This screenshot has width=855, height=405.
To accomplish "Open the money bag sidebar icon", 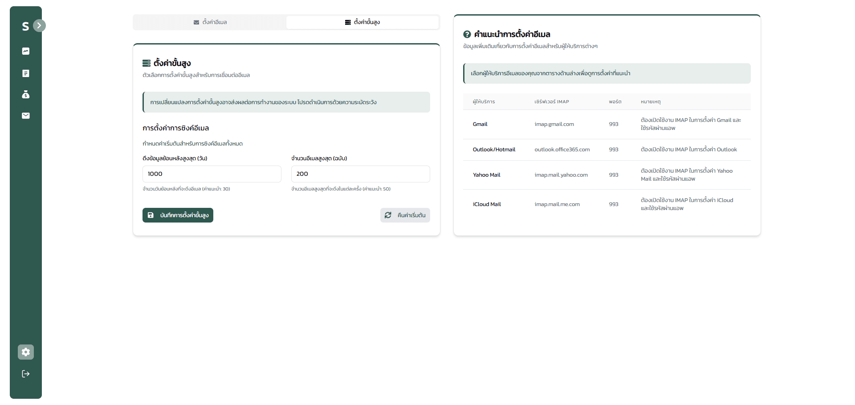I will coord(26,94).
